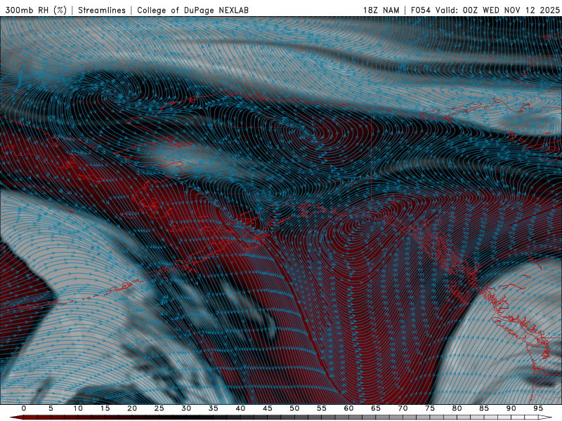The width and height of the screenshot is (562, 421).
Task: Click the '45' tick label on the colorbar
Action: click(x=268, y=408)
